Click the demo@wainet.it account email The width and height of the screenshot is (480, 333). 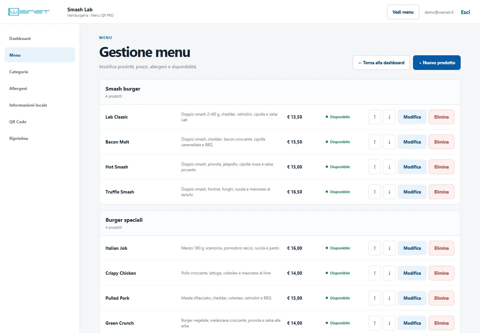tap(439, 12)
